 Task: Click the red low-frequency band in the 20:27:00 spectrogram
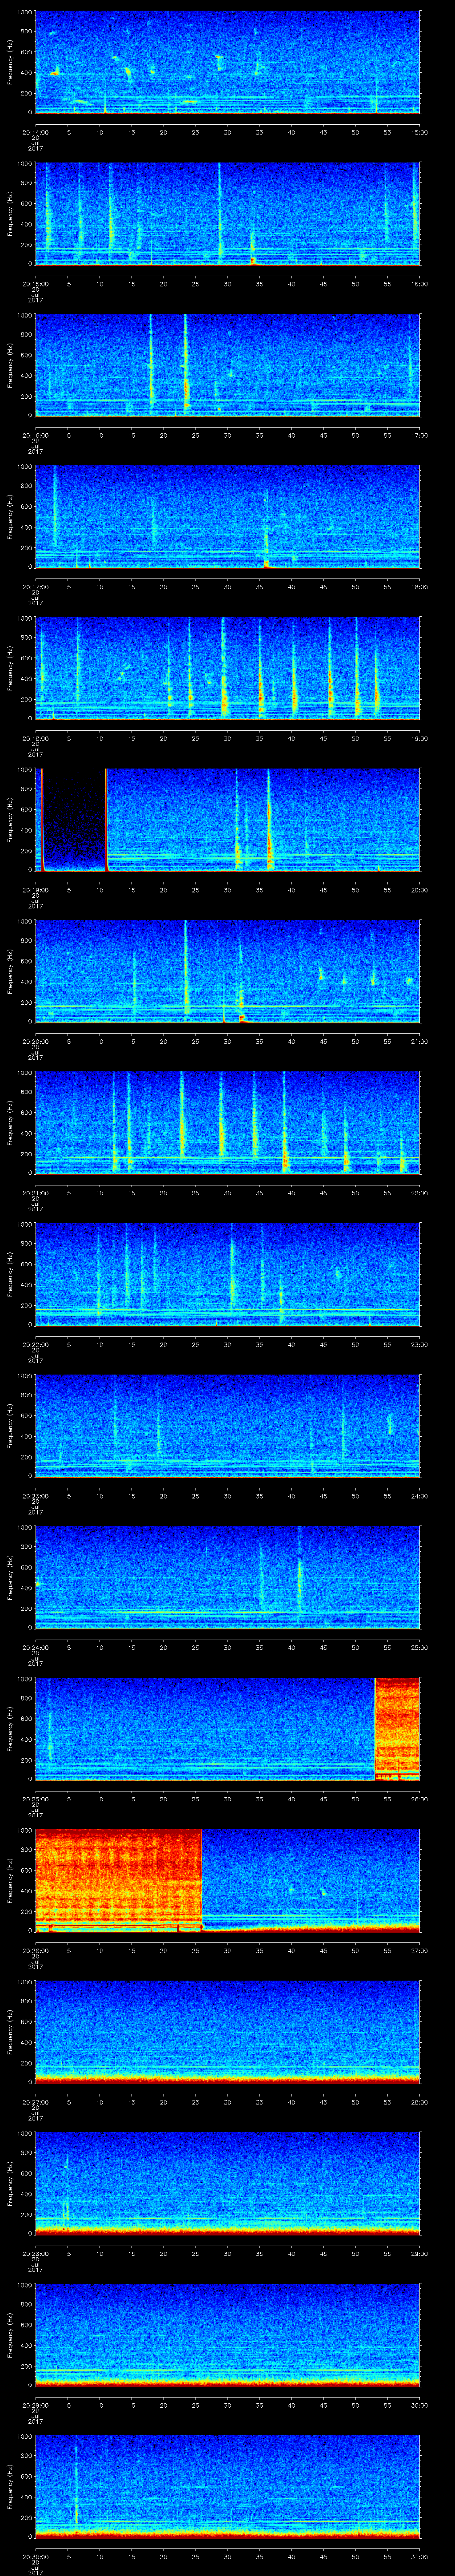(228, 2077)
